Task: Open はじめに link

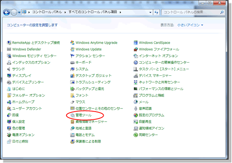Action: coord(19,89)
